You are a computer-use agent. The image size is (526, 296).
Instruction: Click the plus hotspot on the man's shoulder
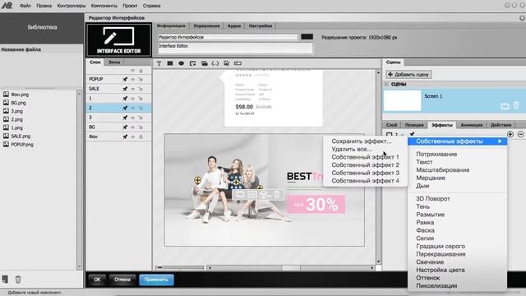pos(197,181)
